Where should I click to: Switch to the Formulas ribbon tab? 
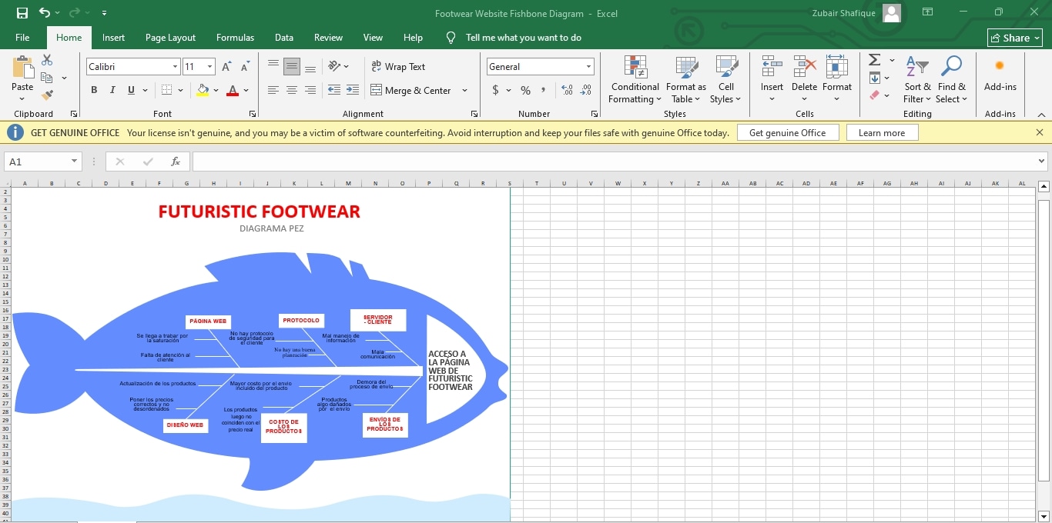pyautogui.click(x=235, y=37)
